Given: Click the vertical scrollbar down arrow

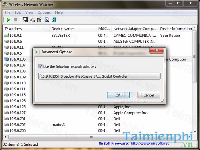Looking at the screenshot, I should [195, 132].
